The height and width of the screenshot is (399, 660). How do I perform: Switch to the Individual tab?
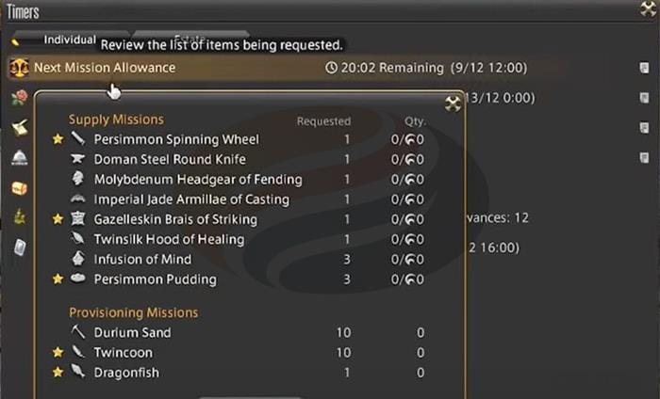point(70,40)
